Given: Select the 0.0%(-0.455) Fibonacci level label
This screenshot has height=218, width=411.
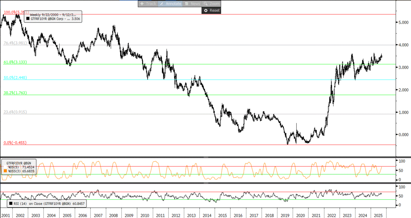Looking at the screenshot, I should pos(15,143).
